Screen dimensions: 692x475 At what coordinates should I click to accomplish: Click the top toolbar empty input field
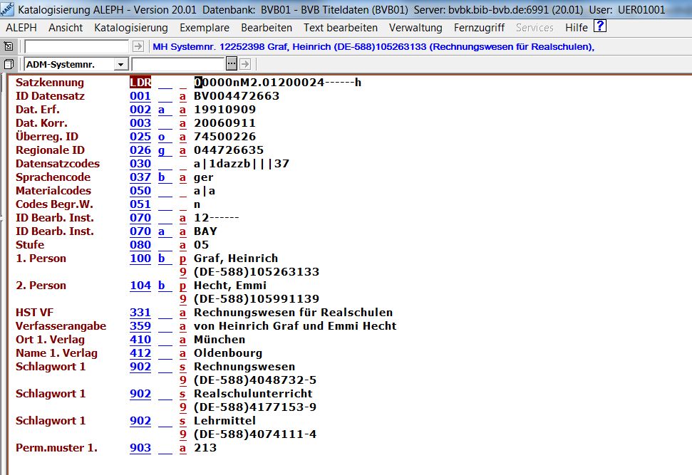point(77,46)
